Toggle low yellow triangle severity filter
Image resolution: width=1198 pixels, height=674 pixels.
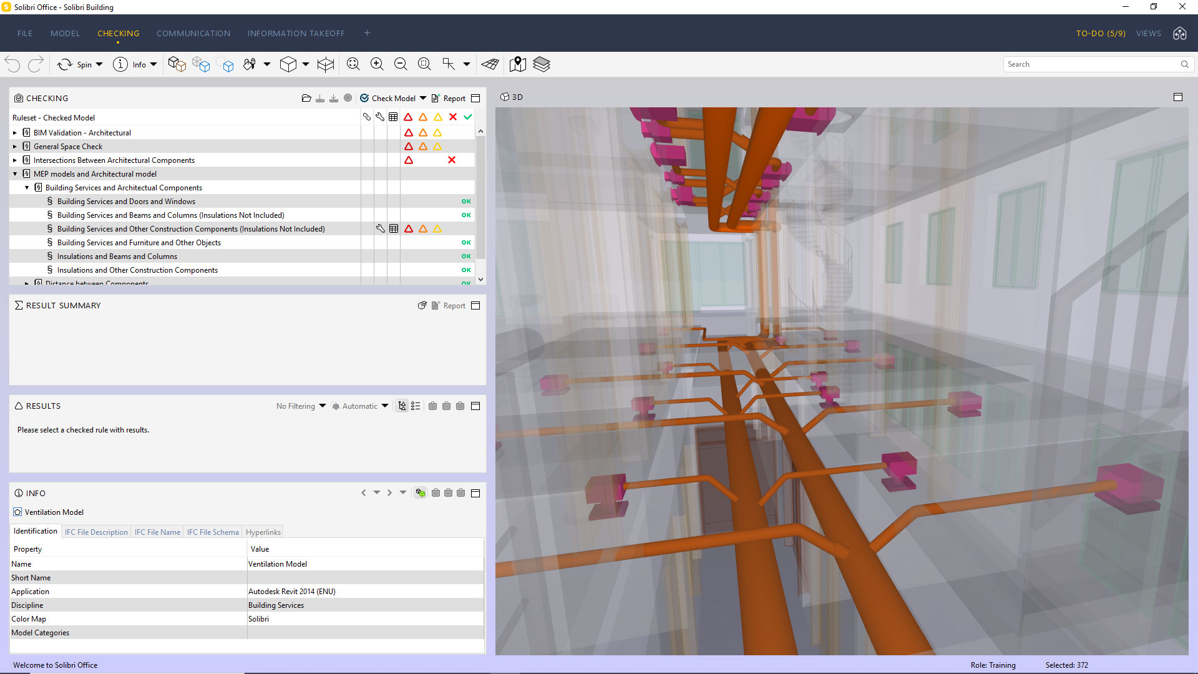(438, 117)
